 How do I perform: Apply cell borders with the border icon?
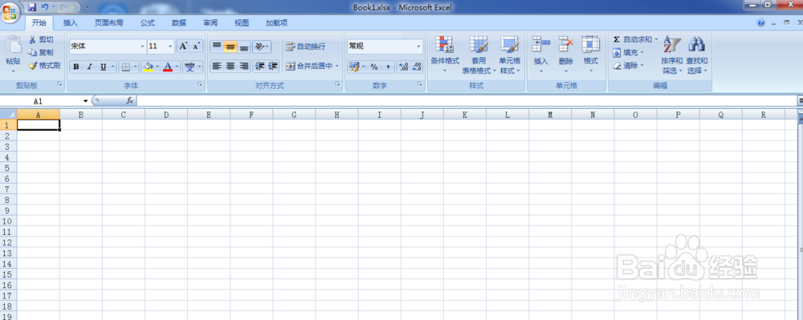point(125,67)
